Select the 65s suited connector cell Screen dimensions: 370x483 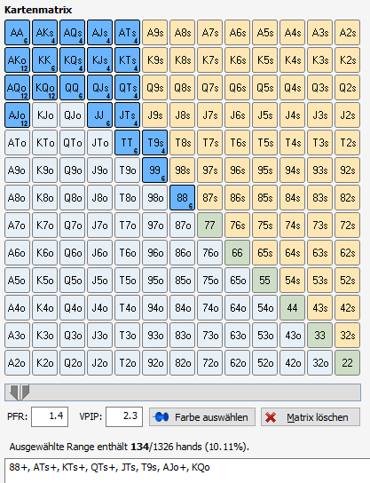[264, 252]
